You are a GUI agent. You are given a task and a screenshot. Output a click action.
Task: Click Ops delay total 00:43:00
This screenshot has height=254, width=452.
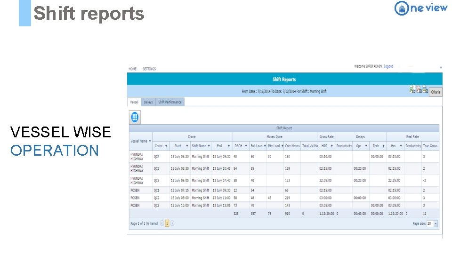tap(360, 214)
